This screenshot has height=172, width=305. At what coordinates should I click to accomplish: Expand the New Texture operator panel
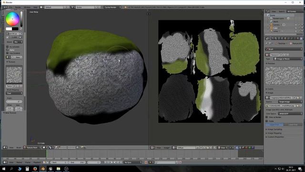[x=10, y=113]
